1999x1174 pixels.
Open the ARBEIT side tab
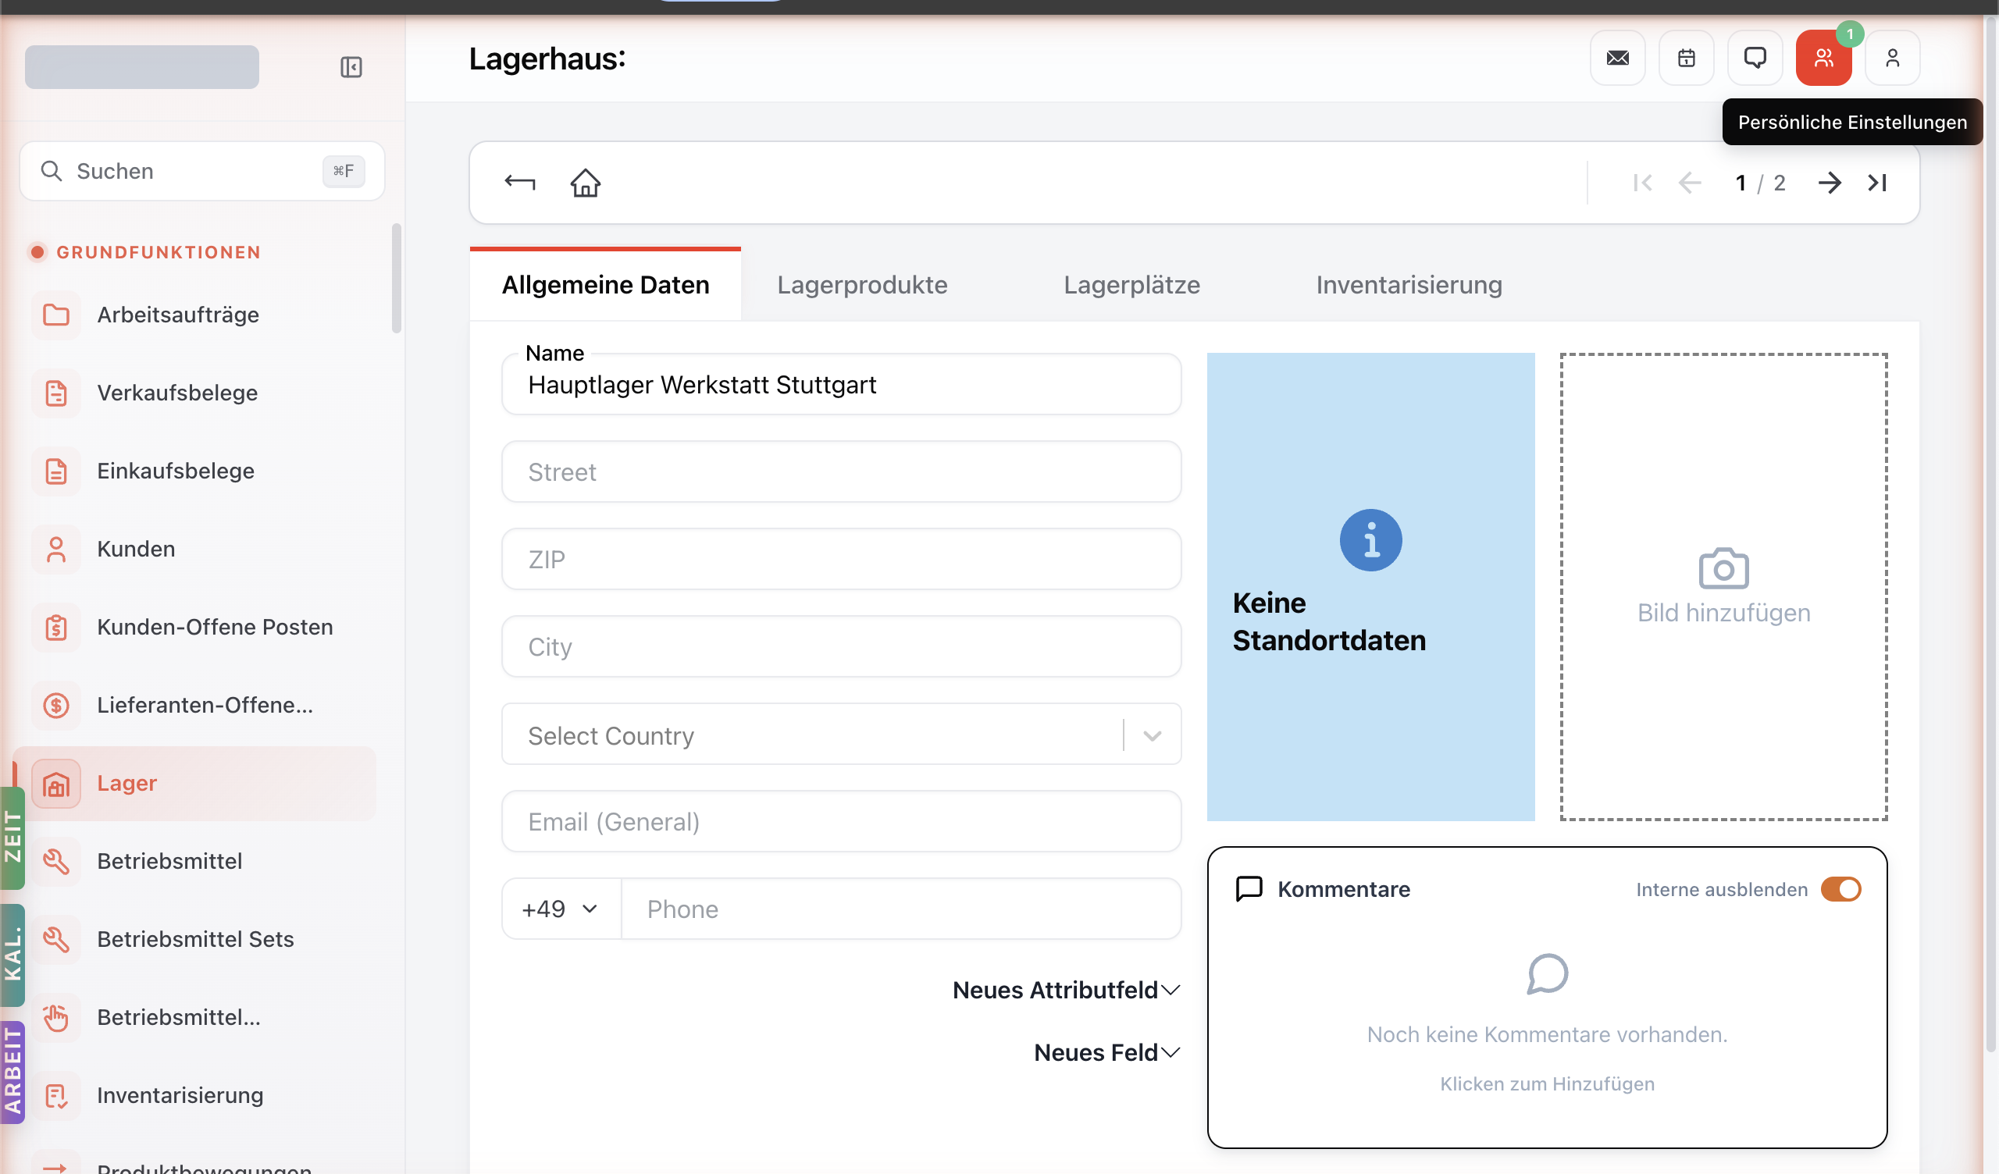click(x=12, y=1073)
